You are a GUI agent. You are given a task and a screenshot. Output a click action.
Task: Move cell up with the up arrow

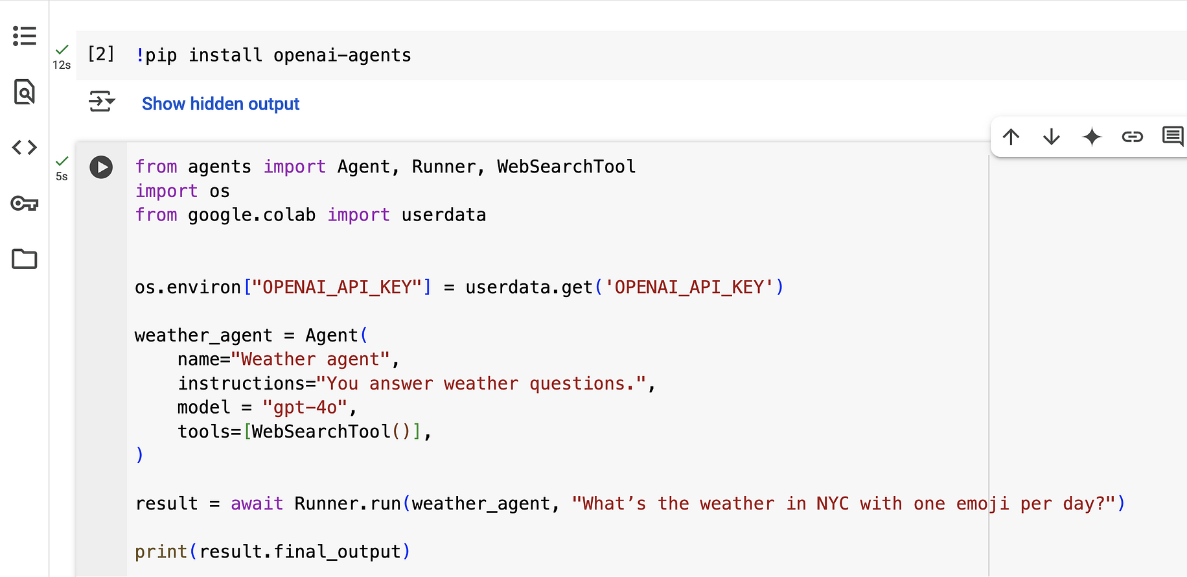coord(1011,137)
